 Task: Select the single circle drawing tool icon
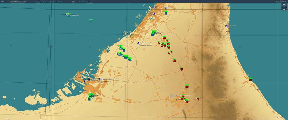(x=40, y=1)
